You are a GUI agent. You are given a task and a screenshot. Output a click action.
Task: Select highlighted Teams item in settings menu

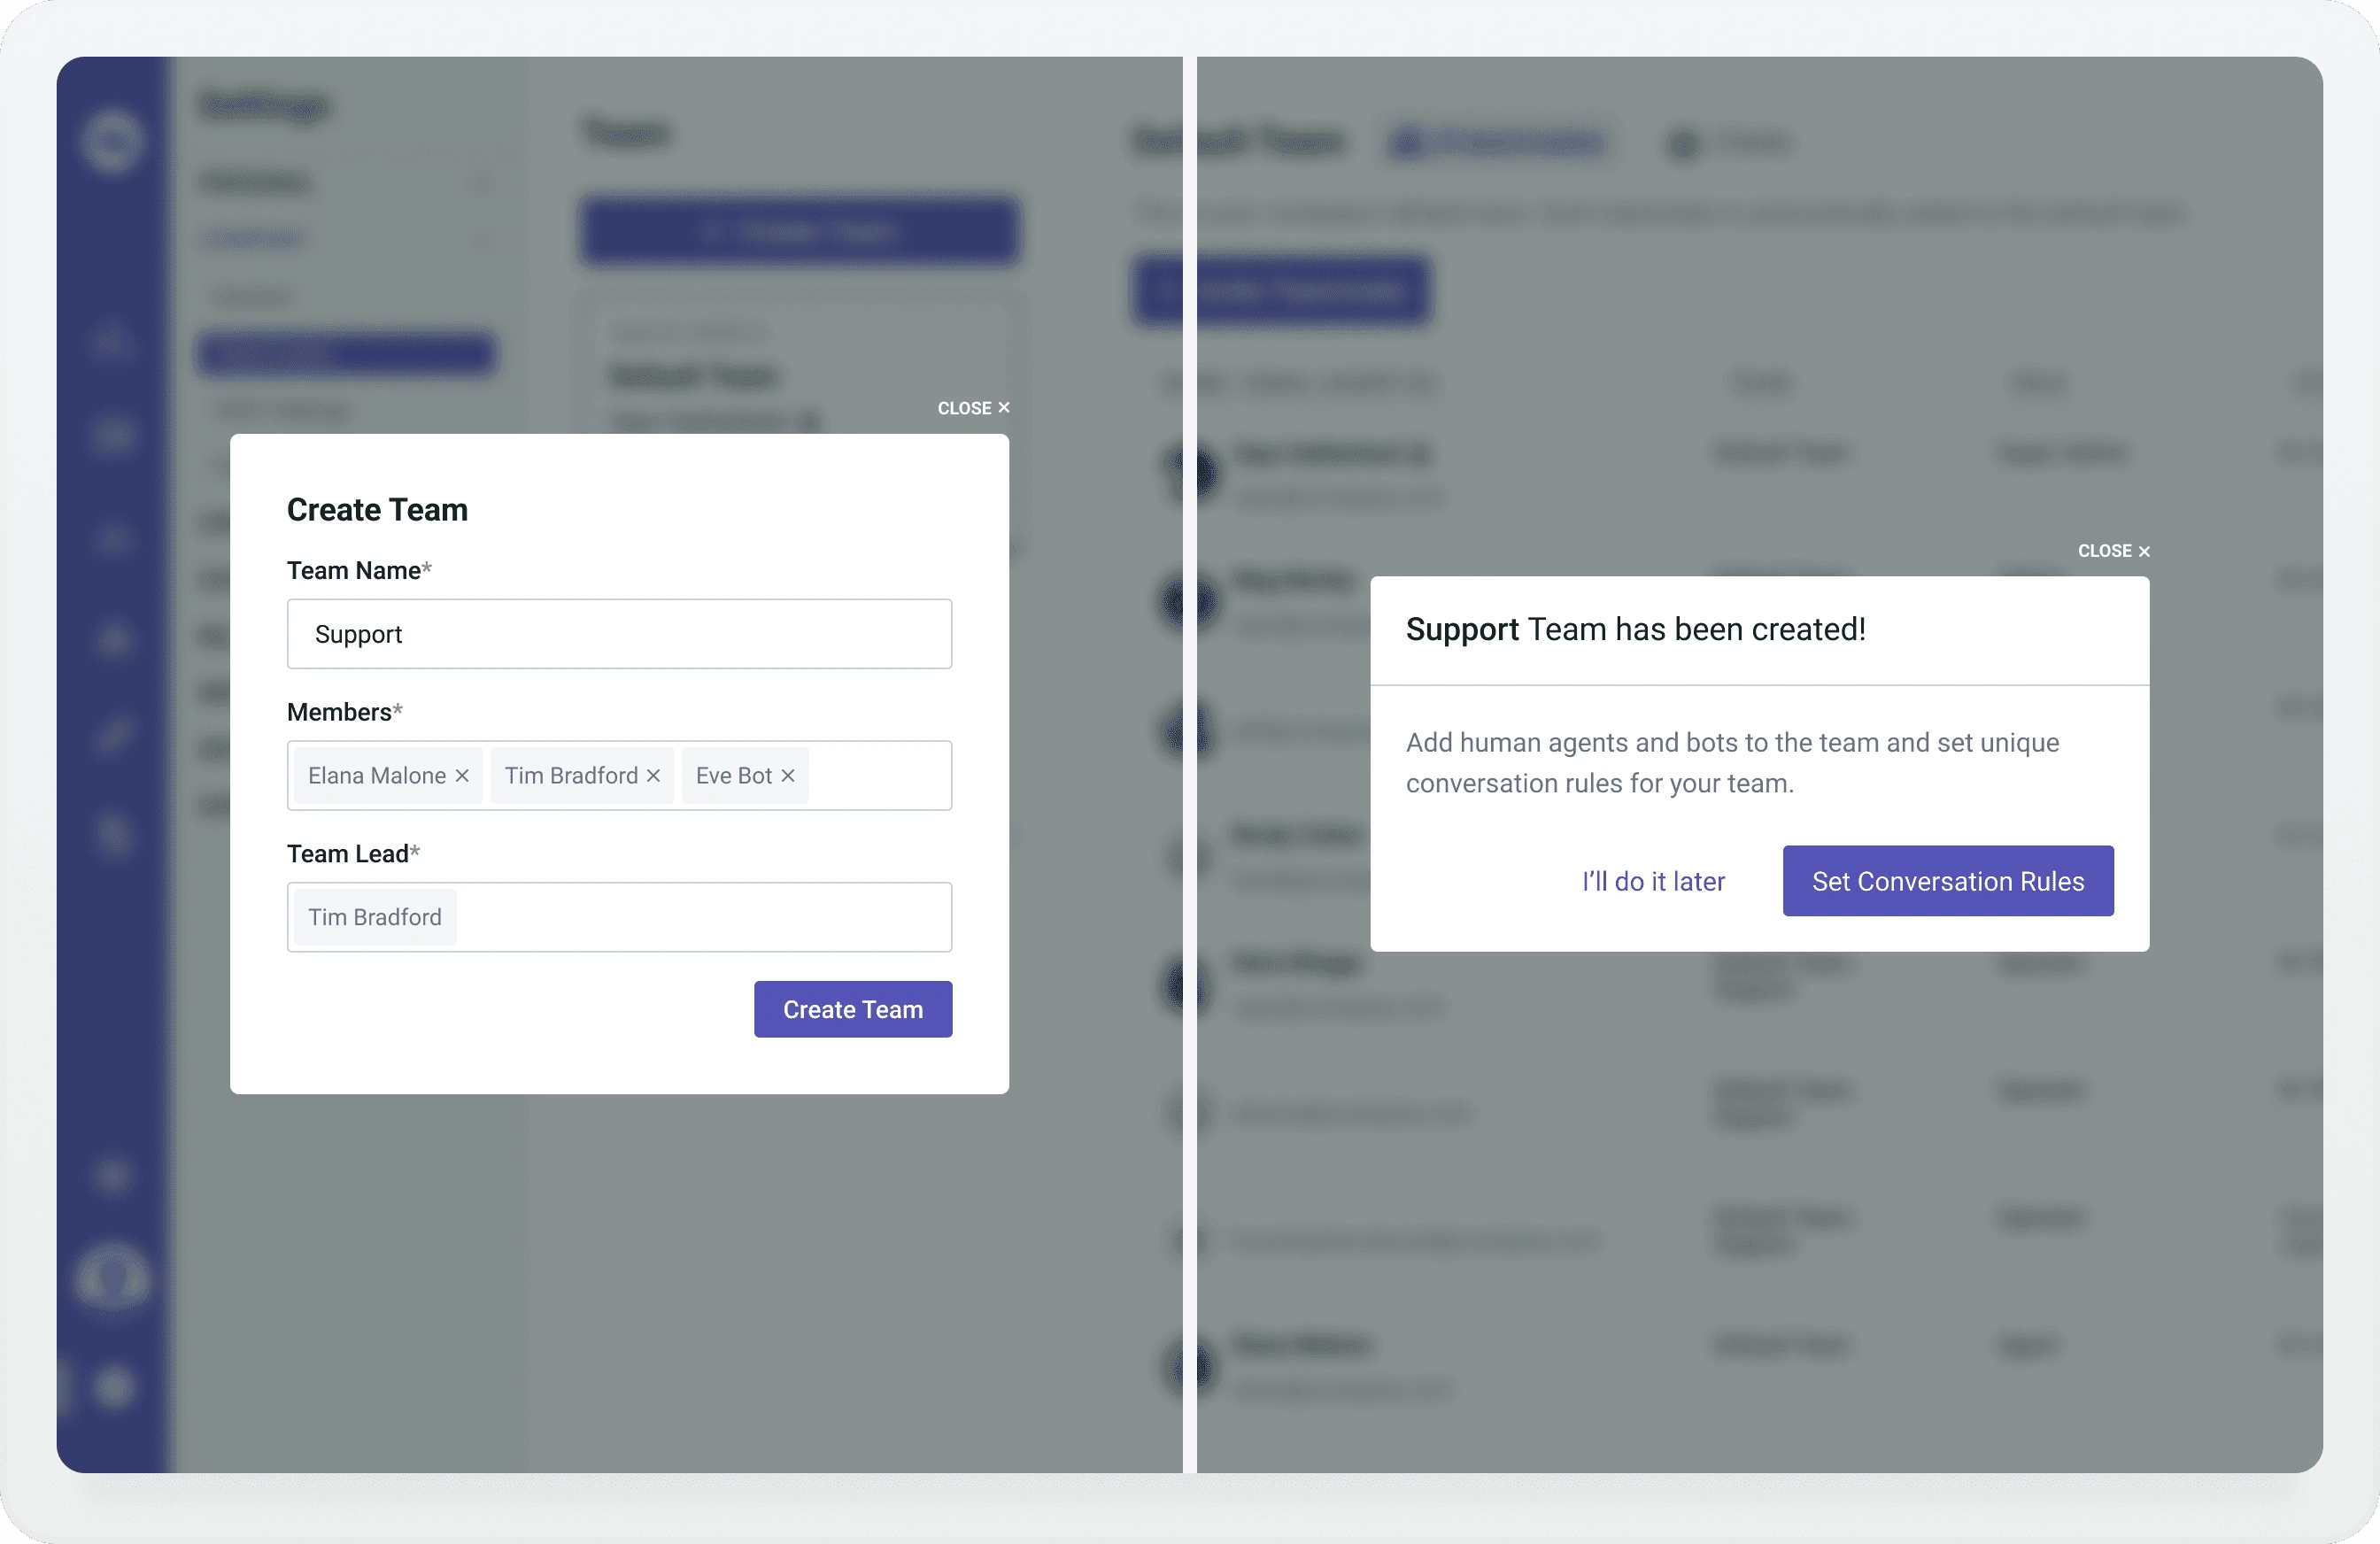[346, 354]
